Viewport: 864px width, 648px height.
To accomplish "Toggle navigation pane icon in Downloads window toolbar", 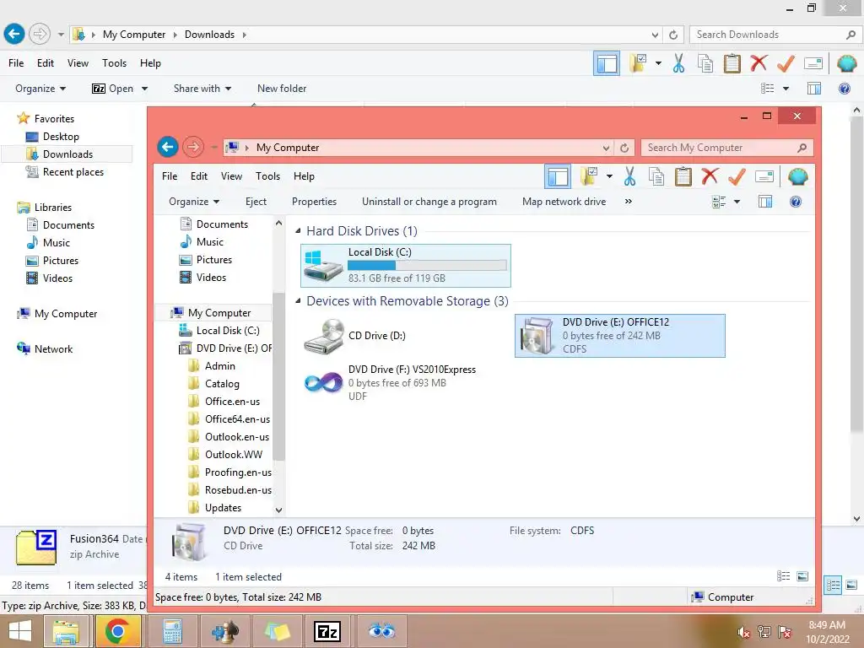I will [x=607, y=62].
